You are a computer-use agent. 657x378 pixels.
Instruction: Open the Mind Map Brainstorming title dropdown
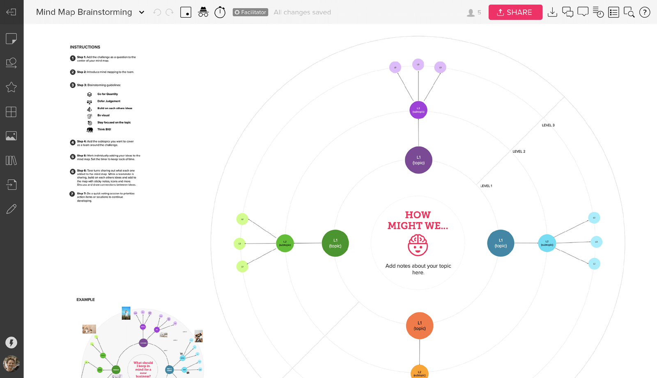(142, 12)
